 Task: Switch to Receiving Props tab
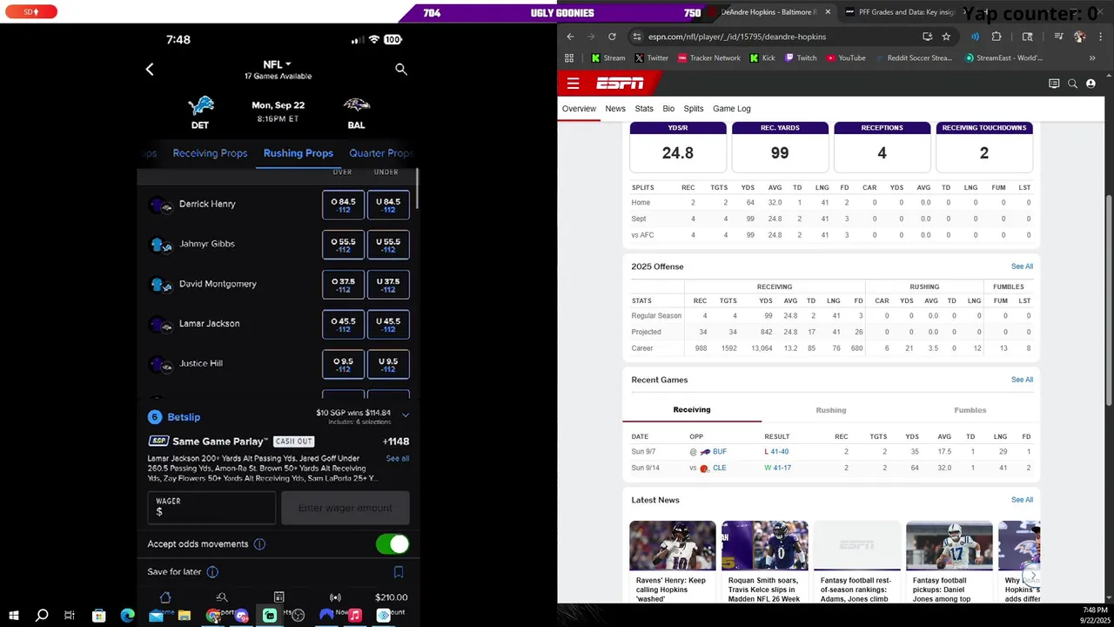(x=210, y=153)
